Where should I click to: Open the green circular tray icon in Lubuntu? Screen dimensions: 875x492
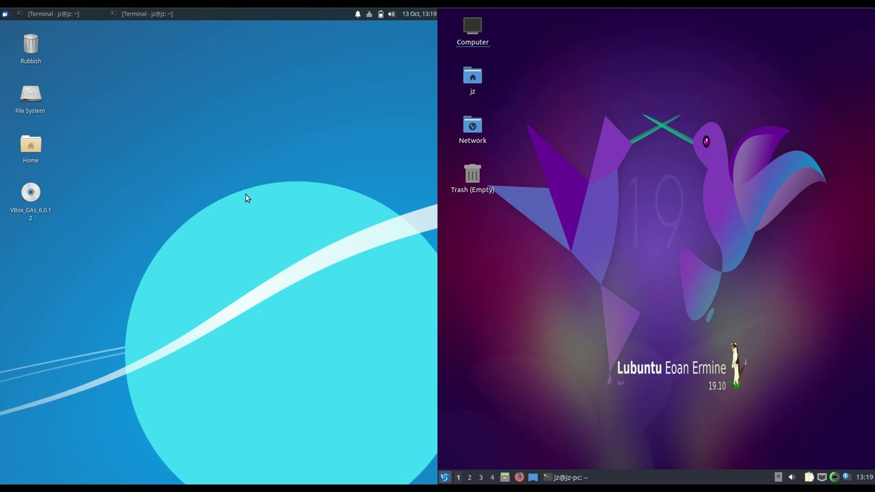click(x=834, y=477)
